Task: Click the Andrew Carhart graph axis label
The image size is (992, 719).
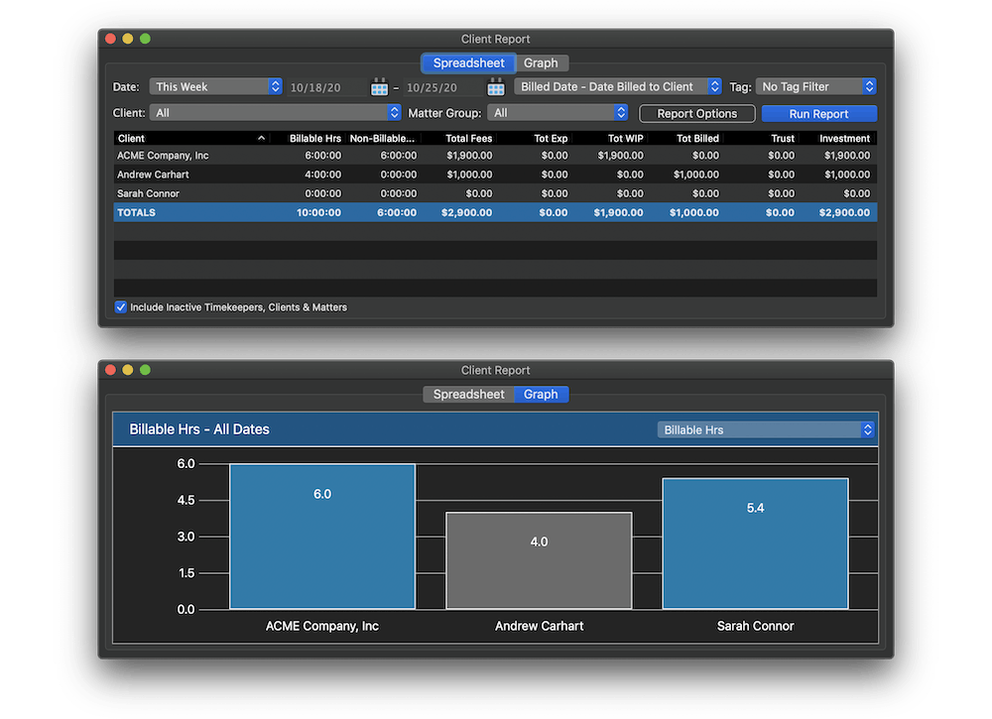Action: pos(539,626)
